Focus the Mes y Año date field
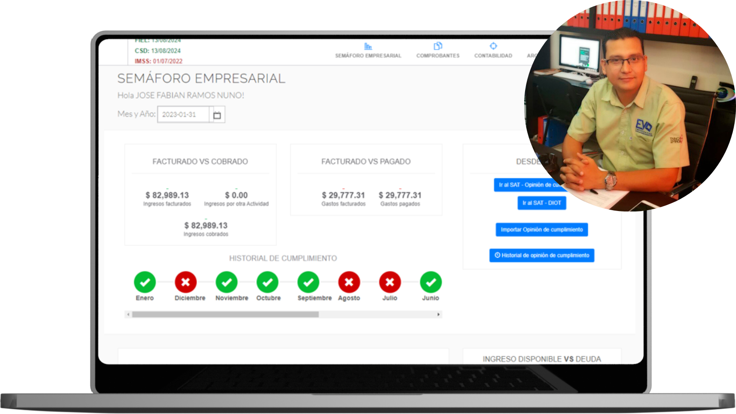The image size is (736, 414). (x=183, y=115)
